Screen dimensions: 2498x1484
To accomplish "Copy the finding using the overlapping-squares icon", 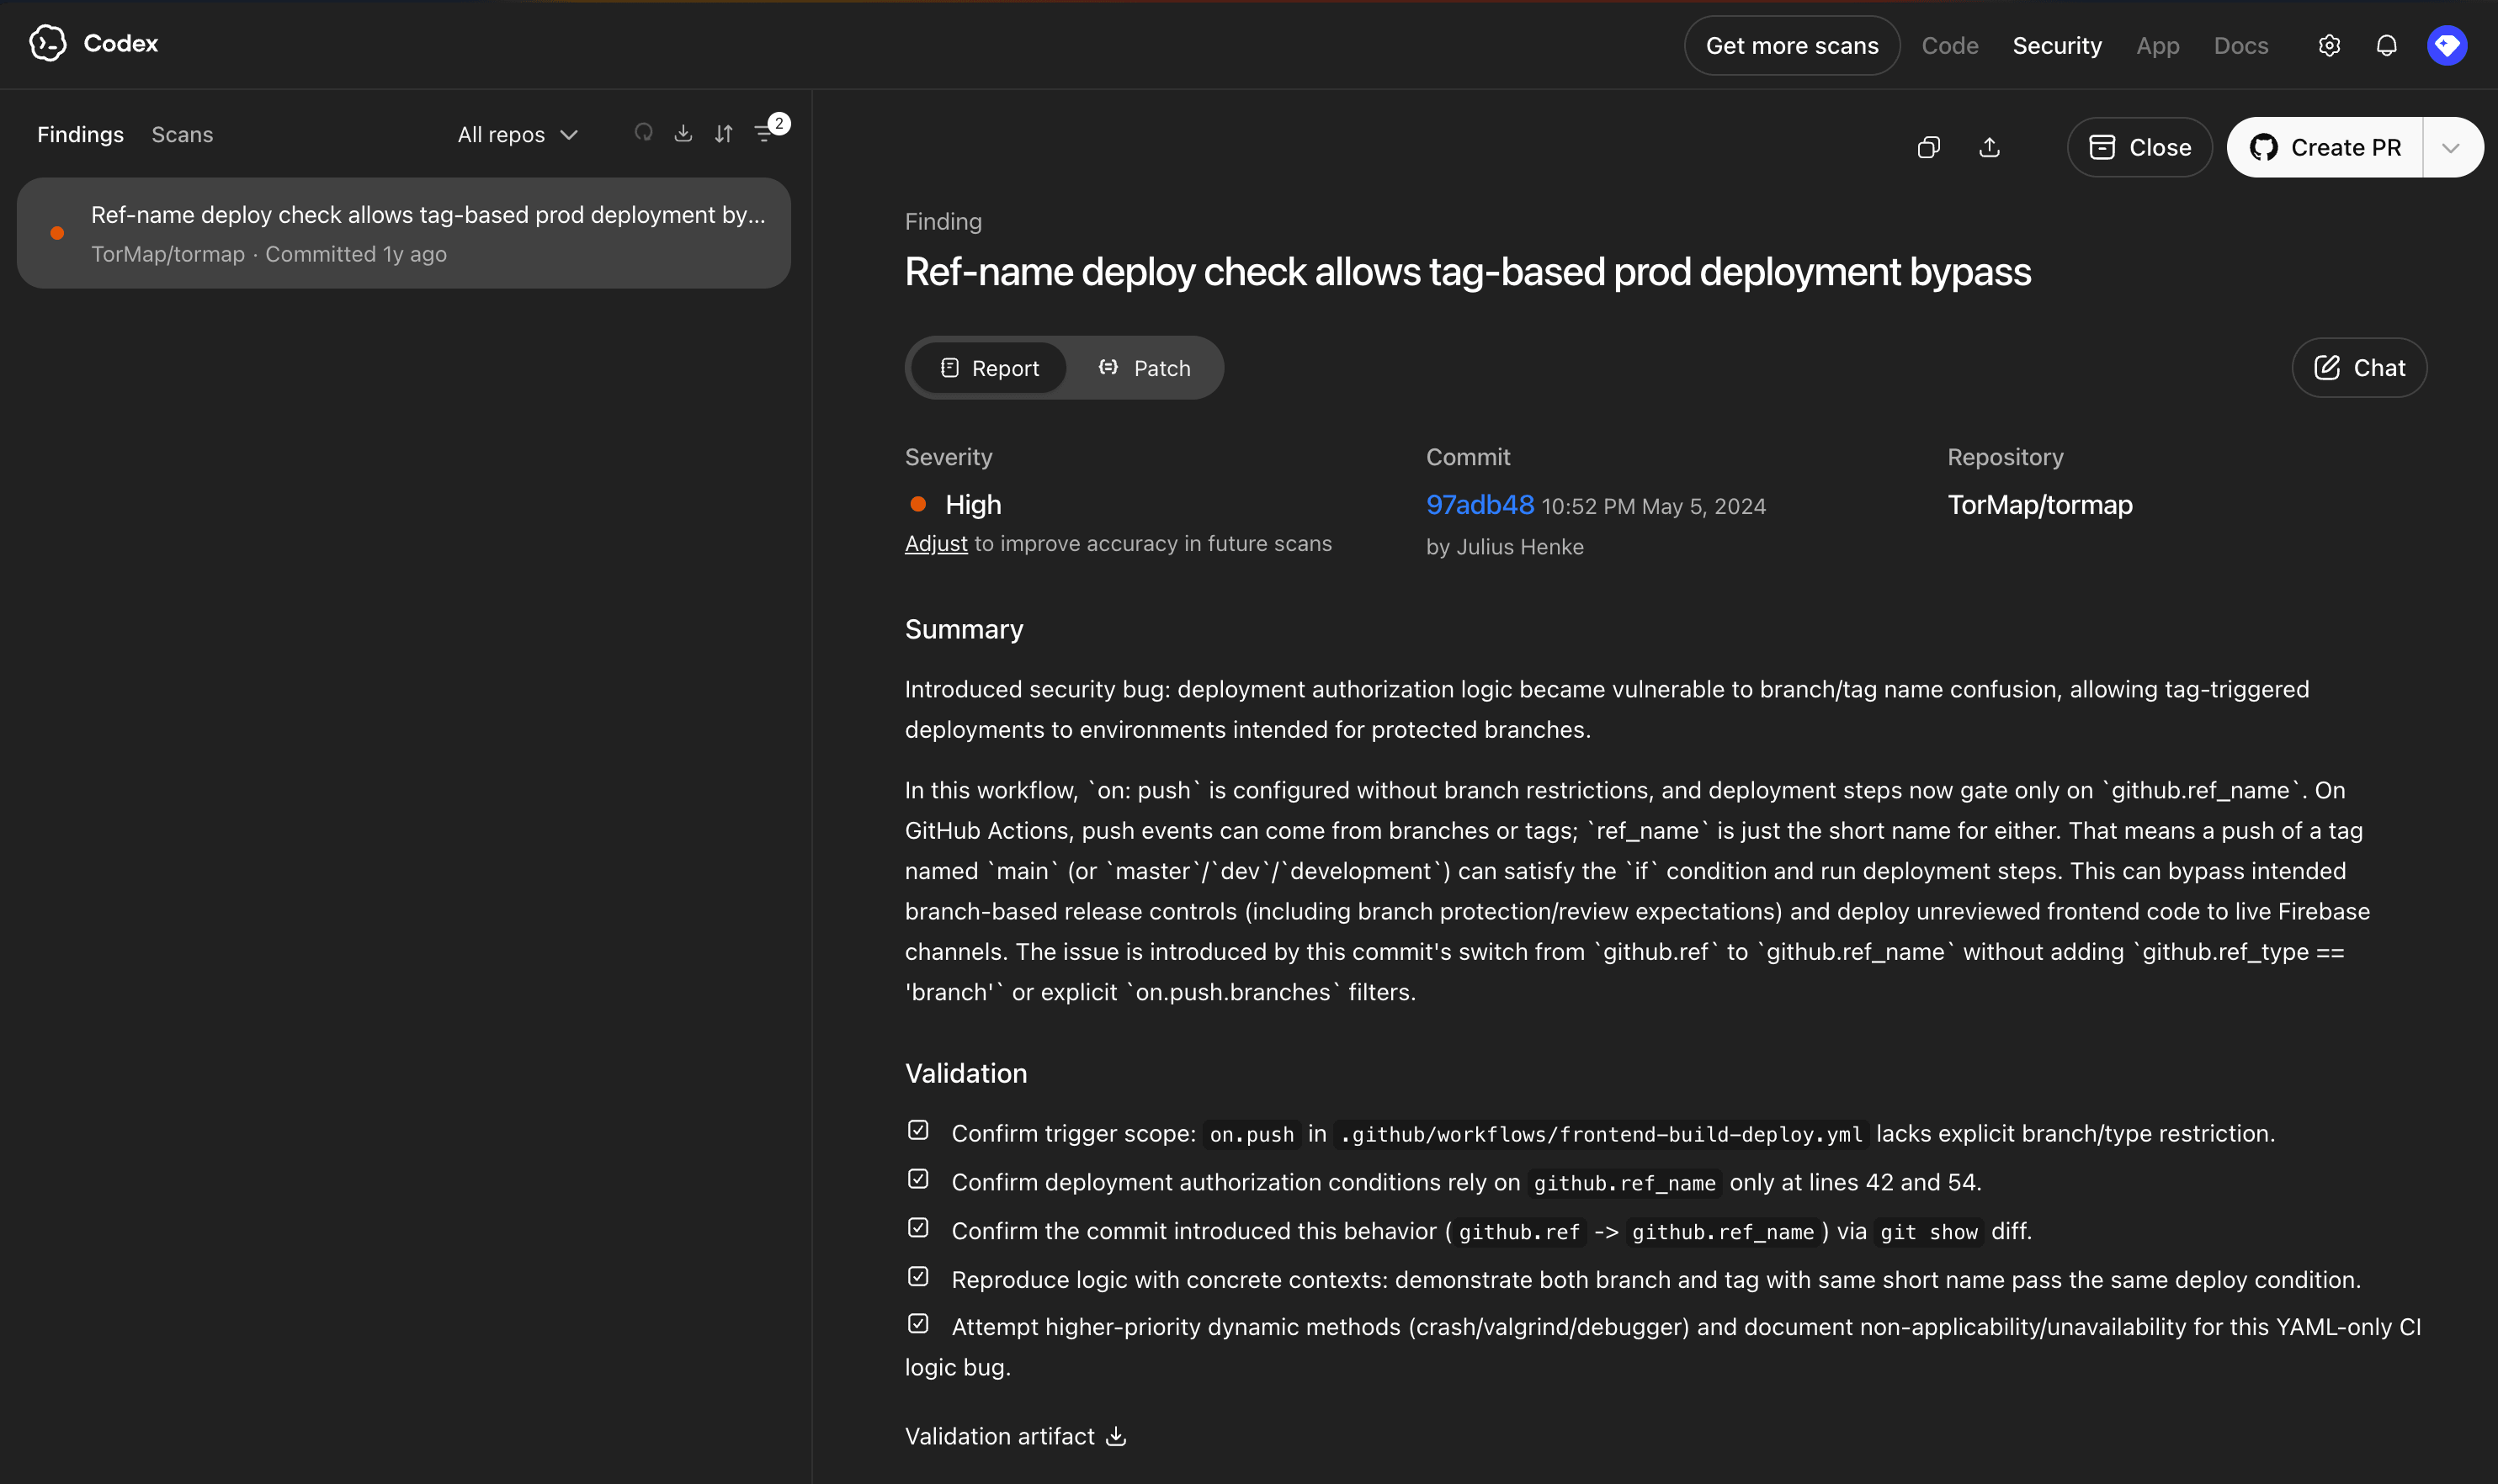I will (x=1927, y=147).
